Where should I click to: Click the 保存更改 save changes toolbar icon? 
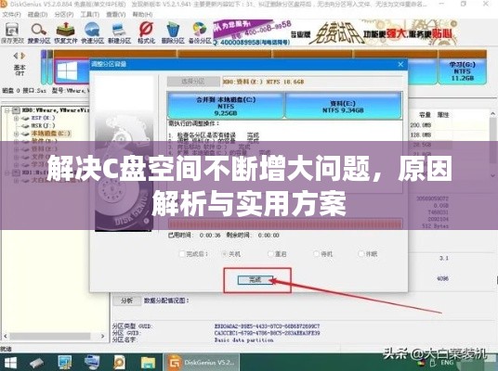[12, 32]
